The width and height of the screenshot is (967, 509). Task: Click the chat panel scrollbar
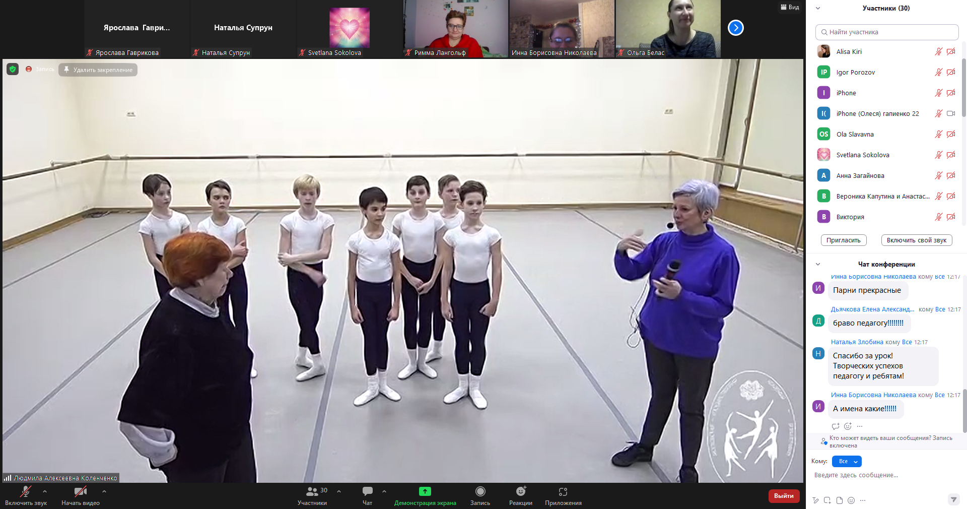coord(964,408)
